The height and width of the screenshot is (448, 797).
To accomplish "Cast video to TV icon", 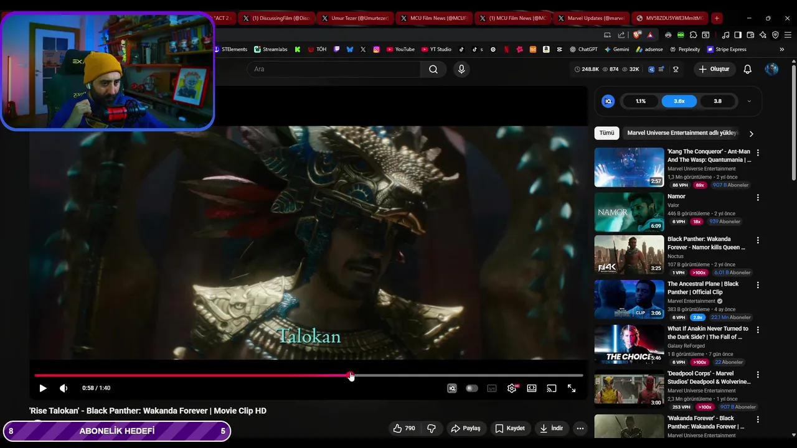I will pos(552,388).
